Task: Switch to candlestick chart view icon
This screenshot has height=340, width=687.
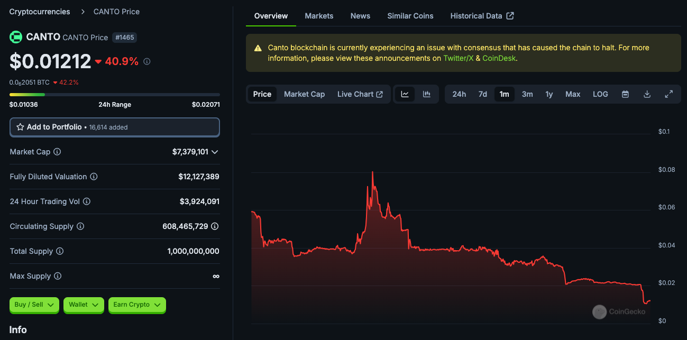Action: [427, 94]
